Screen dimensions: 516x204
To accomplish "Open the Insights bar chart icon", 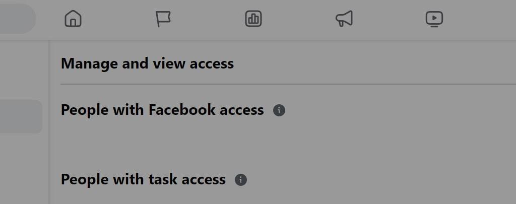I will 253,19.
